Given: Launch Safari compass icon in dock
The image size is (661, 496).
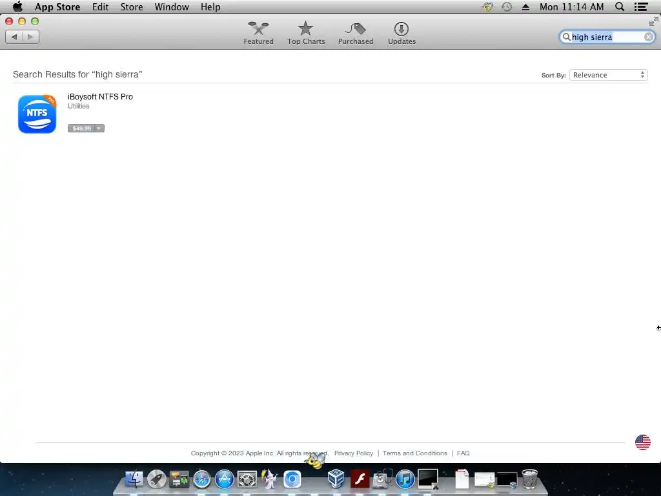Looking at the screenshot, I should pyautogui.click(x=202, y=479).
